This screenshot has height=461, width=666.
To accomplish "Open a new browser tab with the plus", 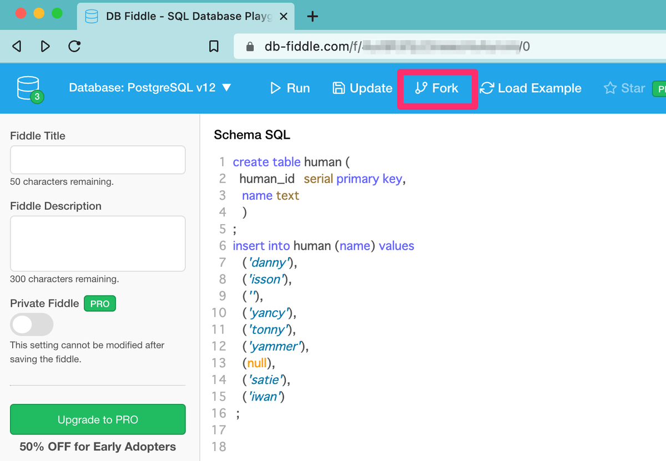I will pyautogui.click(x=312, y=16).
